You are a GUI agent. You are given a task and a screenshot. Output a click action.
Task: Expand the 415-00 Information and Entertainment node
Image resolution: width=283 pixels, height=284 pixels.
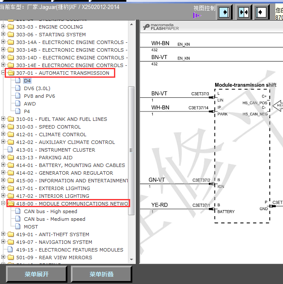(3, 180)
